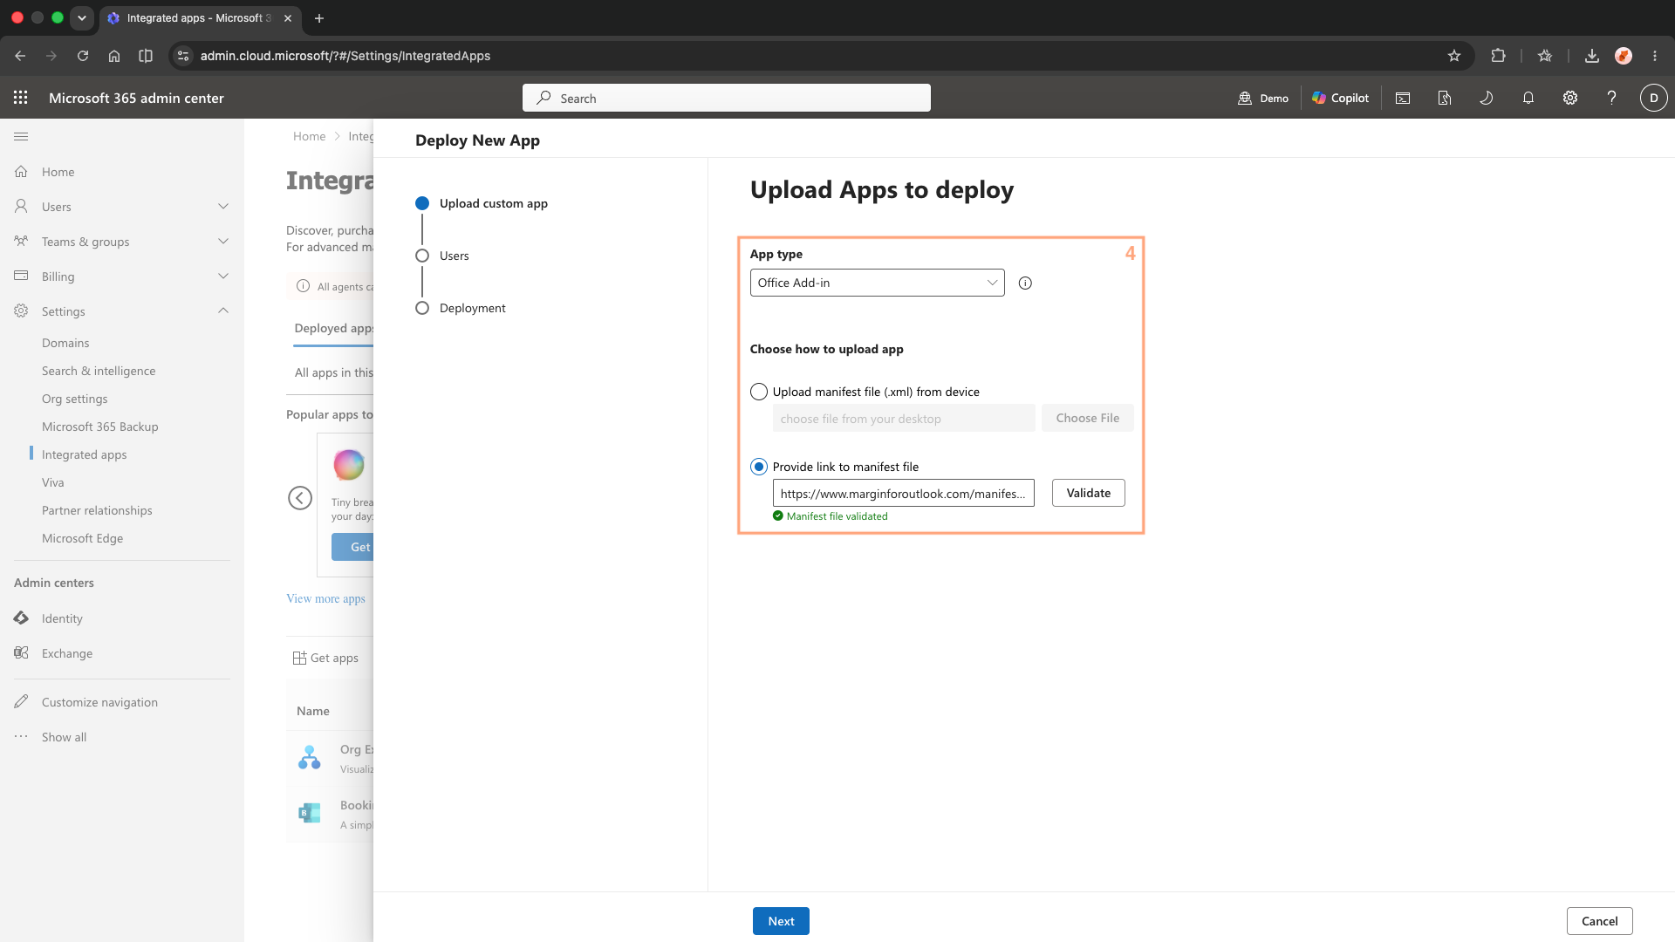Collapse the Settings section in sidebar
The width and height of the screenshot is (1675, 942).
[x=223, y=311]
